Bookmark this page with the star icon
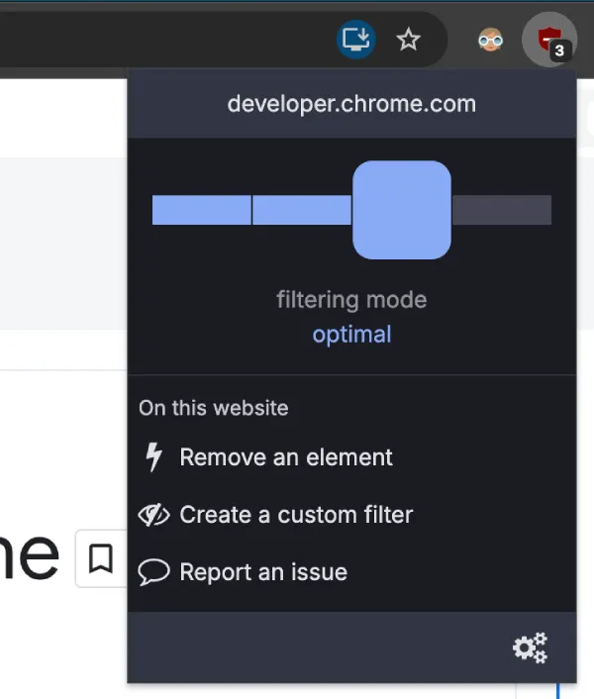The width and height of the screenshot is (594, 699). [x=408, y=40]
